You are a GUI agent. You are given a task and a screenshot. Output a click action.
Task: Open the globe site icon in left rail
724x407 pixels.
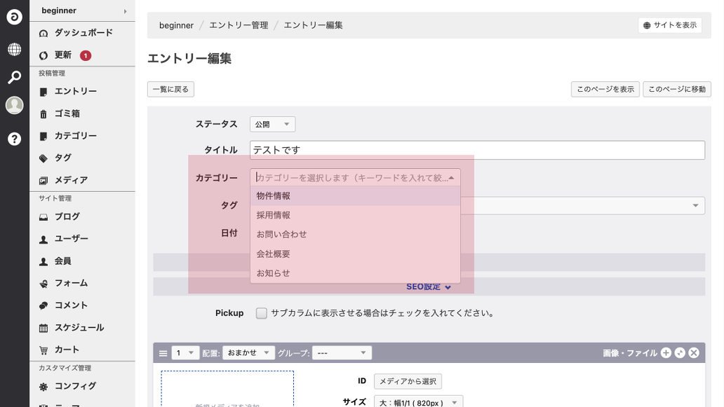14,50
